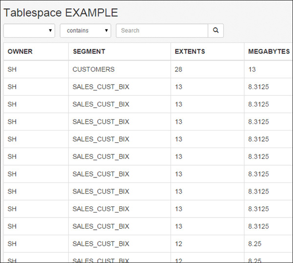Select the CUSTOMERS segment cell
Image resolution: width=293 pixels, height=263 pixels.
point(93,69)
